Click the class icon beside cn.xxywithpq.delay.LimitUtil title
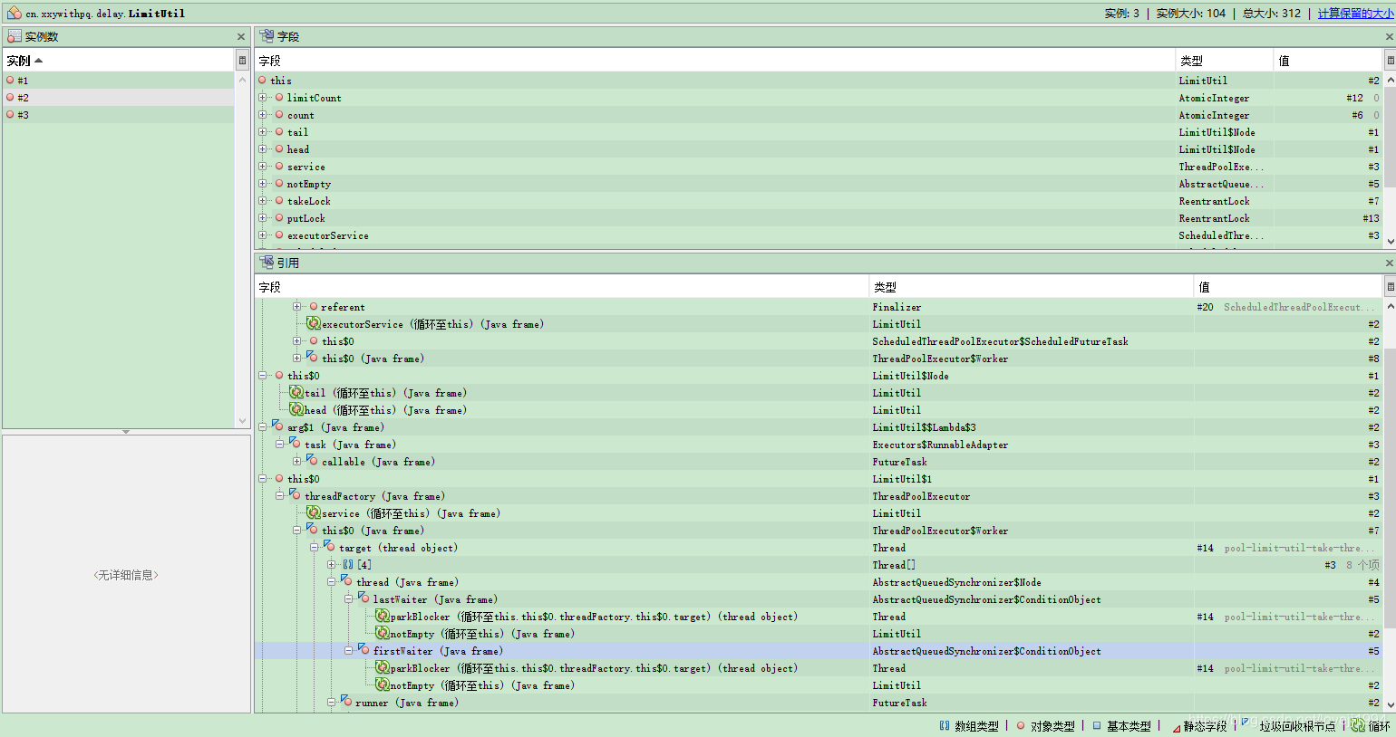 [x=14, y=13]
